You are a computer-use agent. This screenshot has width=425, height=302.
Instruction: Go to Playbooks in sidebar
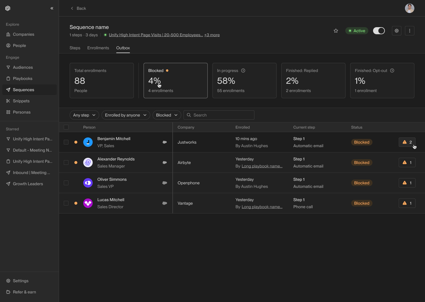coord(22,79)
